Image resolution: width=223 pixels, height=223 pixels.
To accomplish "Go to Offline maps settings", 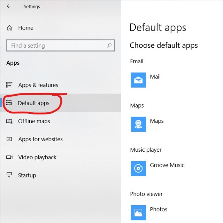I will [34, 121].
